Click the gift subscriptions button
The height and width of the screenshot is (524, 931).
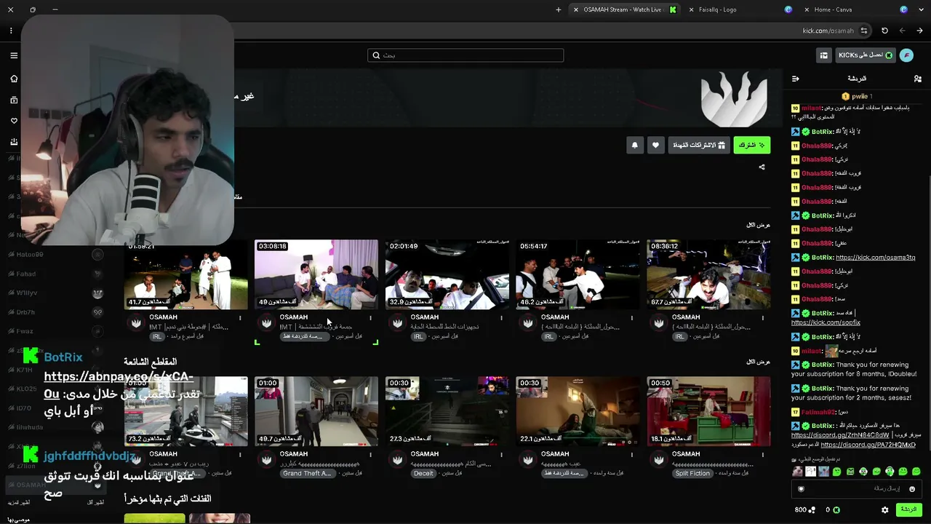699,146
